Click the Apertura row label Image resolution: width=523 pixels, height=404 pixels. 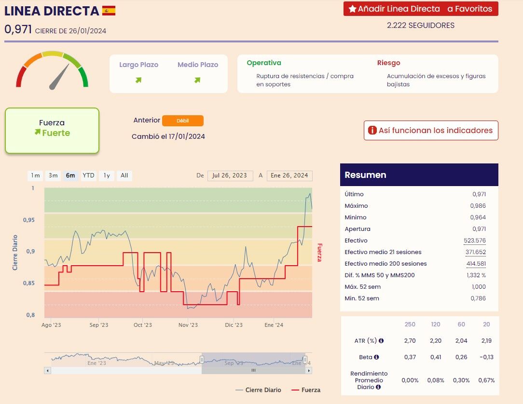coord(358,229)
